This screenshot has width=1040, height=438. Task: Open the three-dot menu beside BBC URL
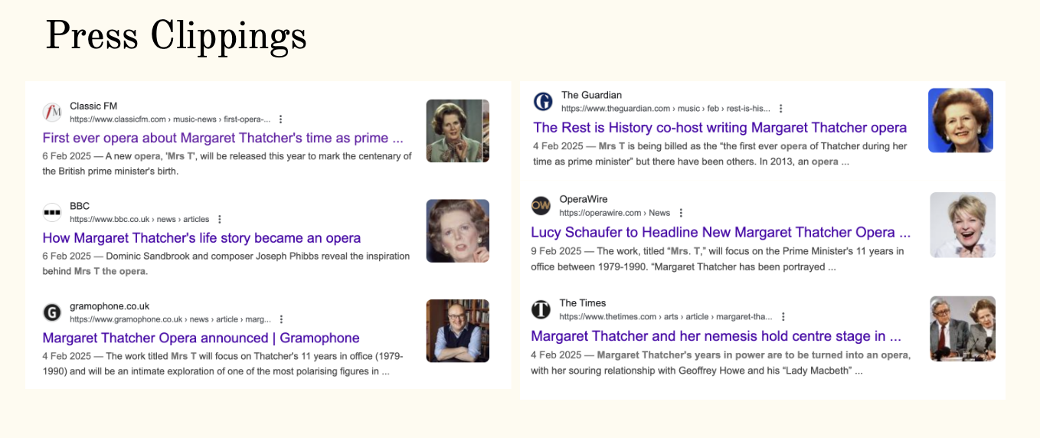(x=220, y=219)
